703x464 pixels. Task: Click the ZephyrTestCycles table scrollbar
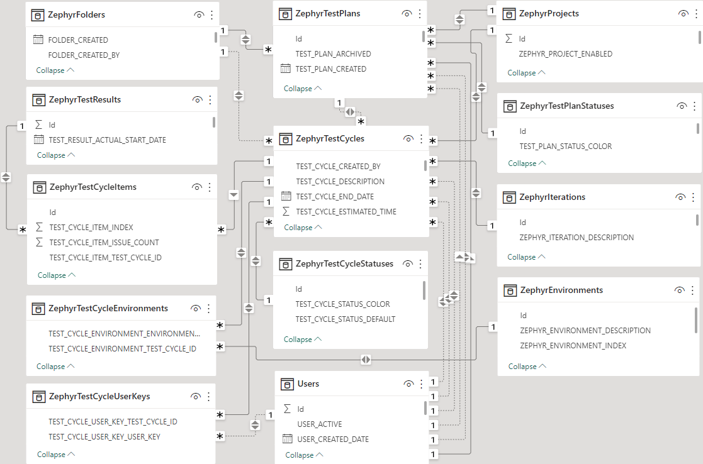(425, 165)
